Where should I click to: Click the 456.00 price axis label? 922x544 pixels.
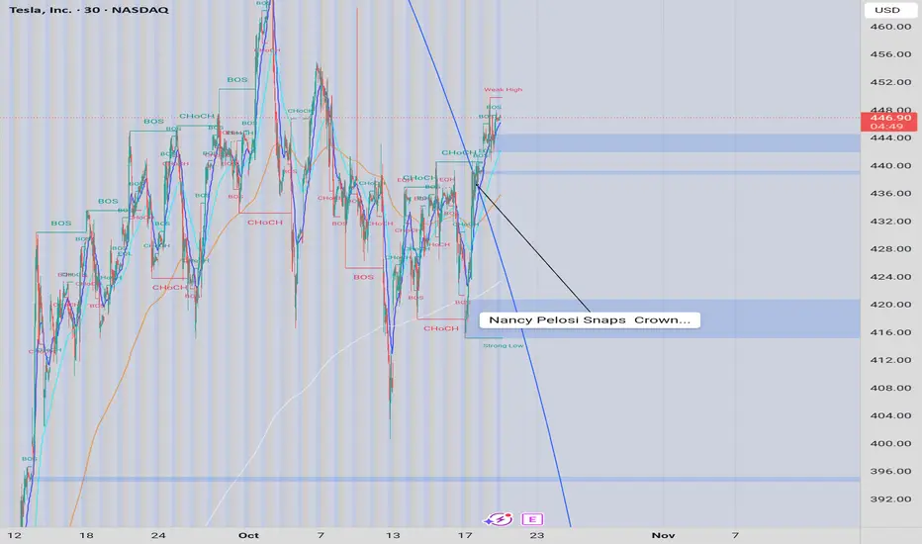click(890, 54)
